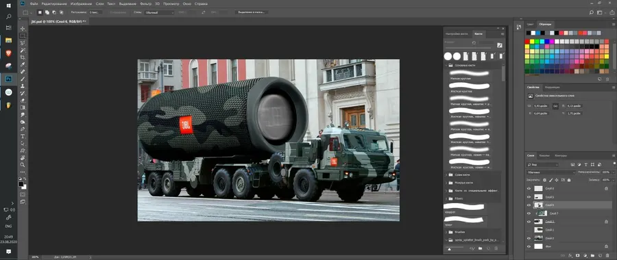Select the Rectangular Marquee tool
The image size is (617, 260).
point(23,36)
